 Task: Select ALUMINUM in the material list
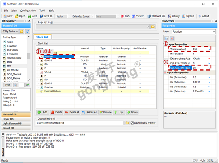(x=12, y=70)
